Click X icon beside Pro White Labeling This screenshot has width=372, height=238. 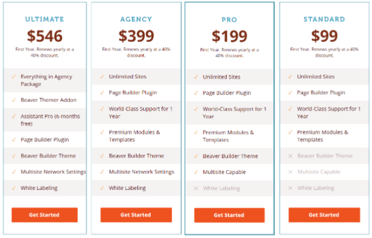(x=196, y=188)
